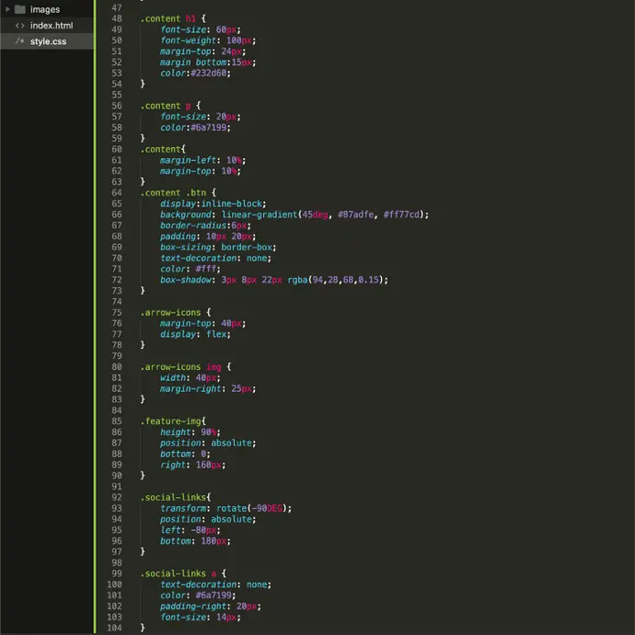Click '#6a7199' on line 58

208,128
